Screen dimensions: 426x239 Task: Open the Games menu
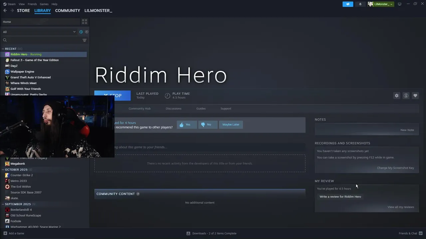[x=44, y=4]
